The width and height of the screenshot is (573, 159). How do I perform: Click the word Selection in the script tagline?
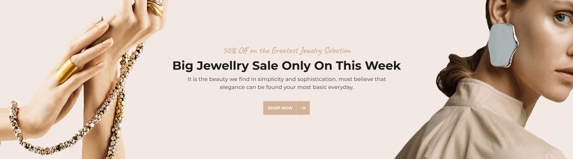(x=338, y=51)
